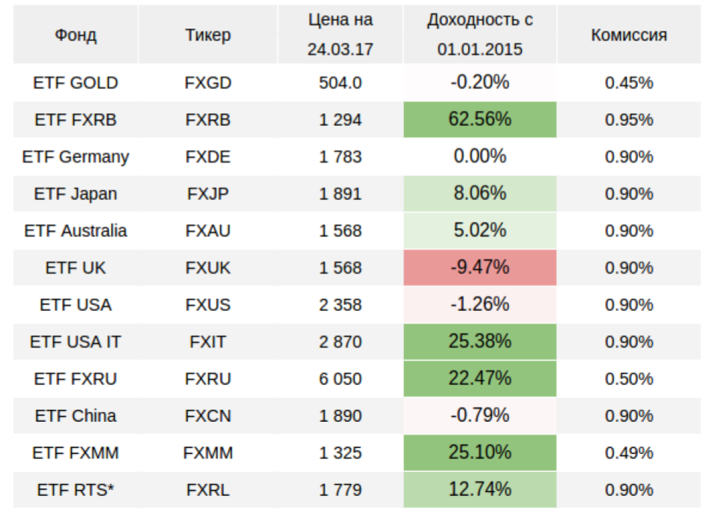The image size is (715, 517).
Task: Select the 6 050 price cell
Action: tap(340, 379)
